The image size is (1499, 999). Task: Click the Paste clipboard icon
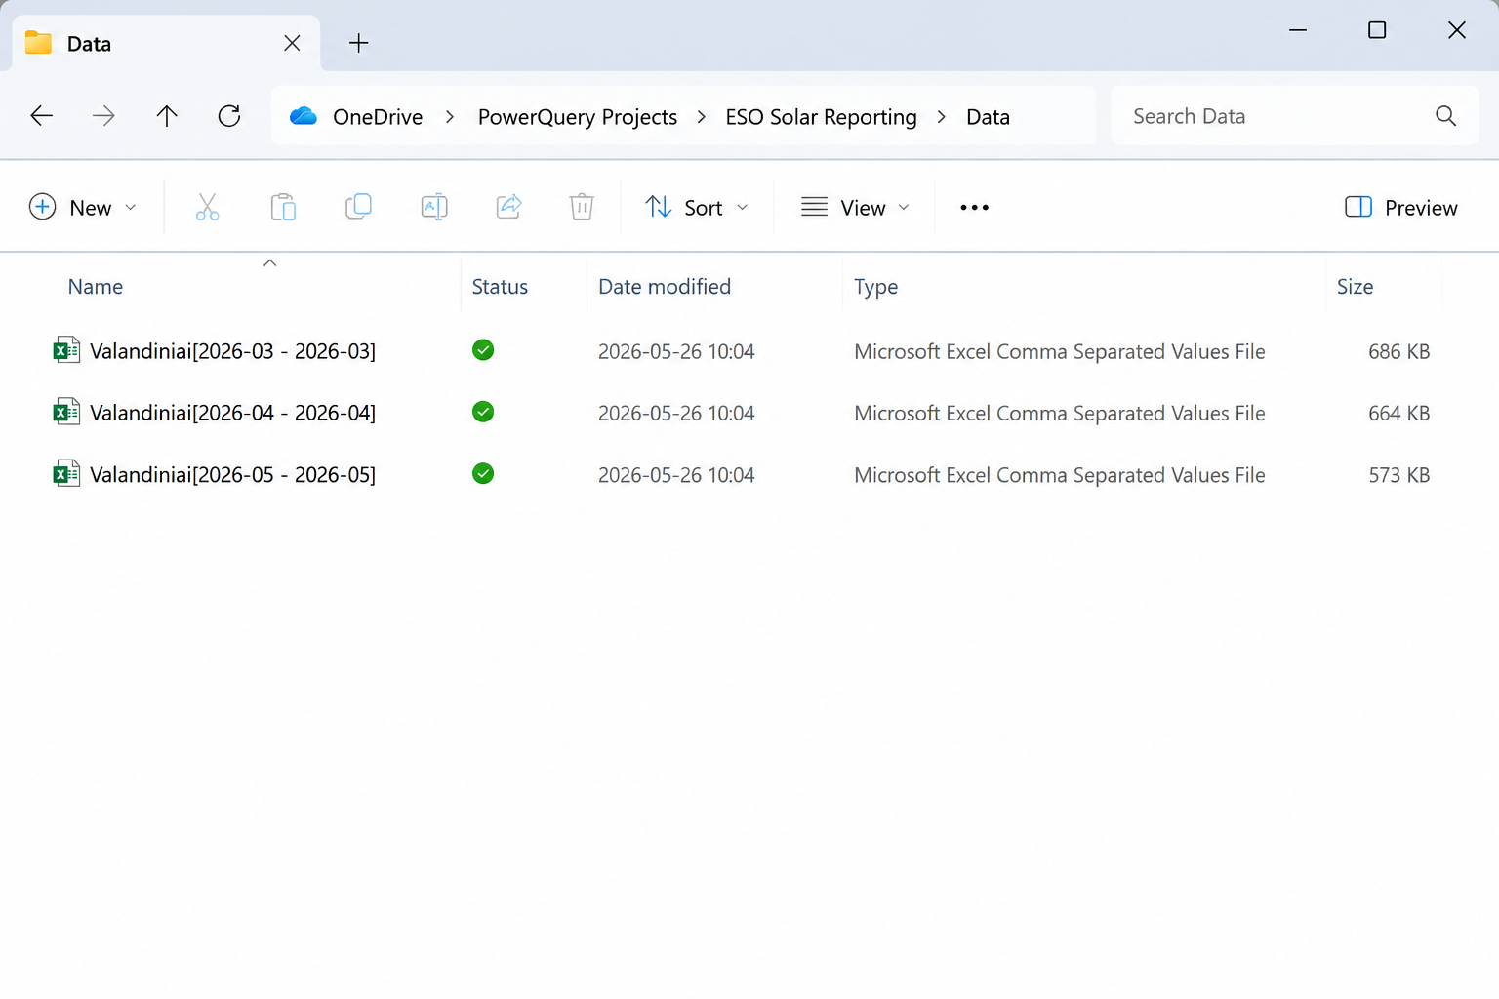pos(283,207)
